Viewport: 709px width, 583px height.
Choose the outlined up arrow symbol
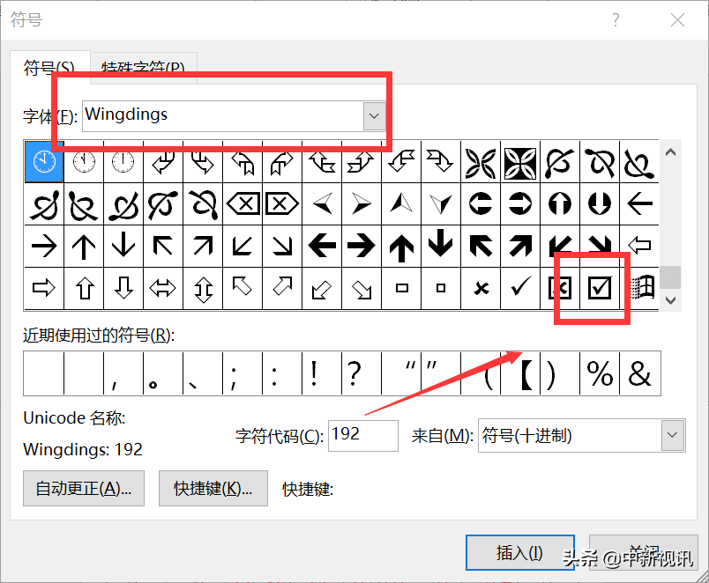coord(84,288)
